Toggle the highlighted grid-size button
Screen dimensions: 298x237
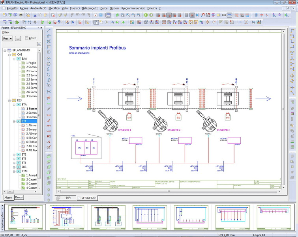pyautogui.click(x=169, y=15)
